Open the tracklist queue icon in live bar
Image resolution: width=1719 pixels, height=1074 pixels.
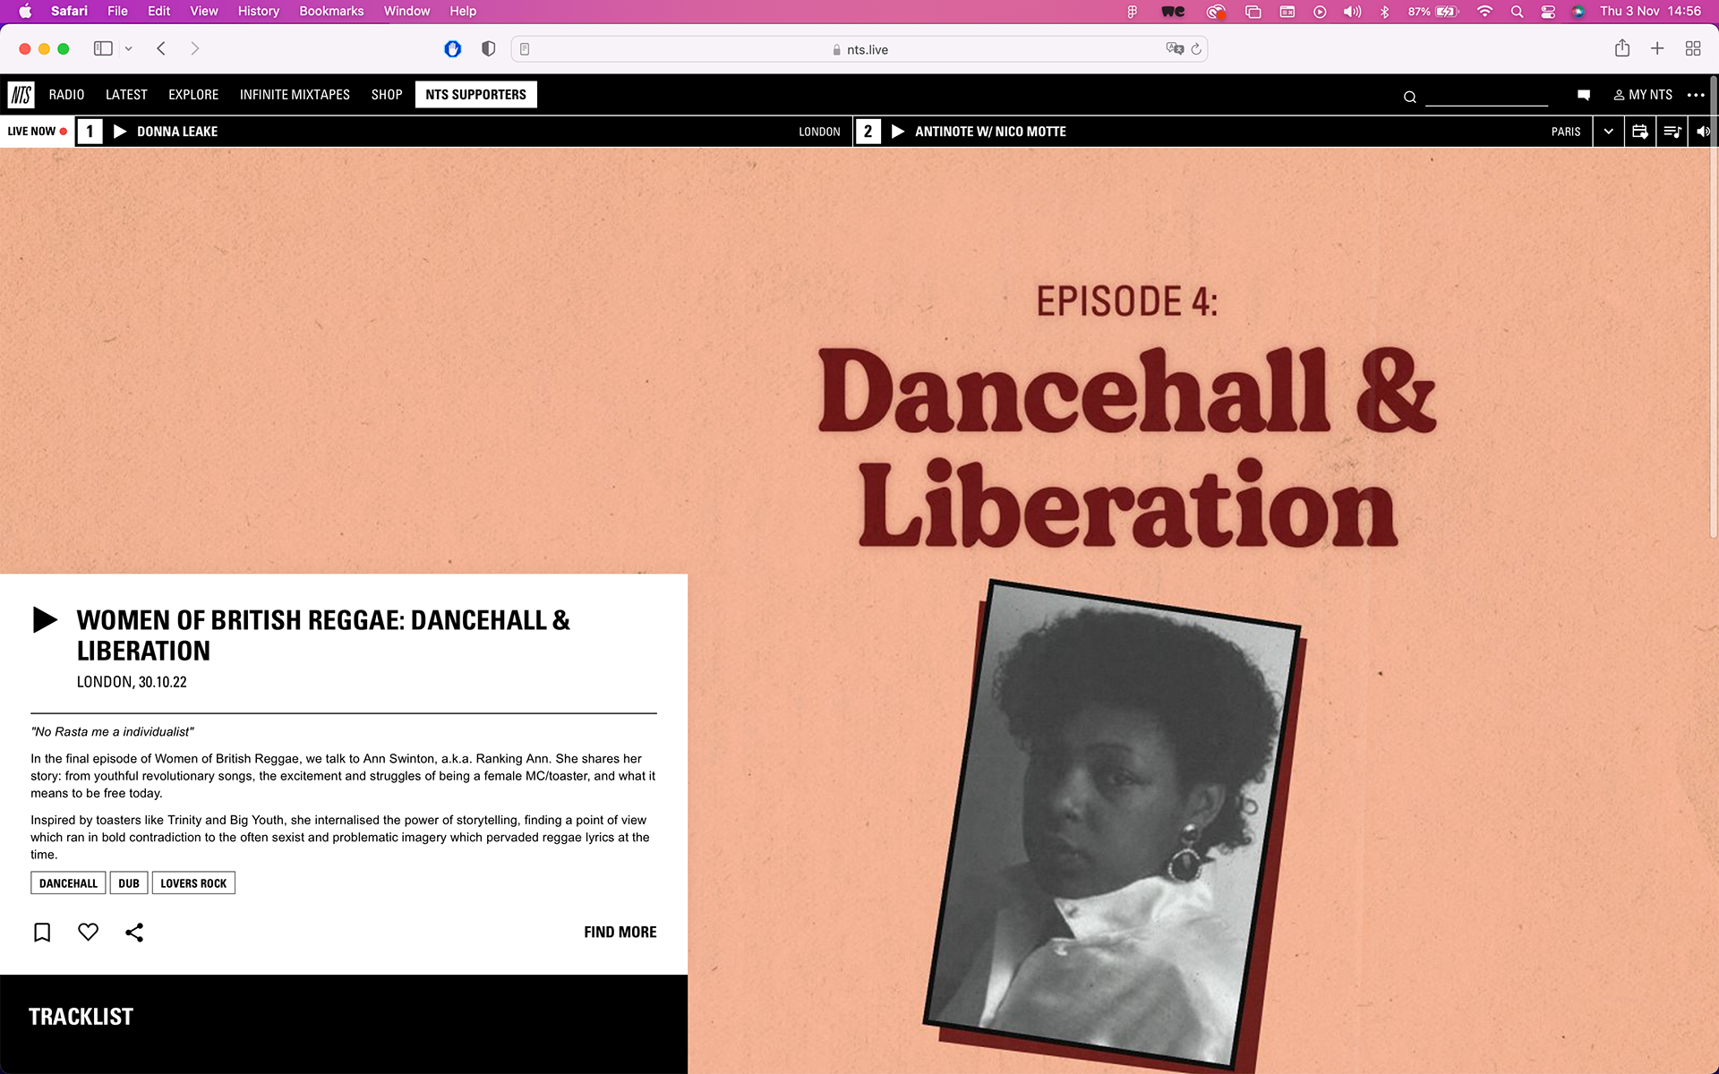click(x=1672, y=132)
